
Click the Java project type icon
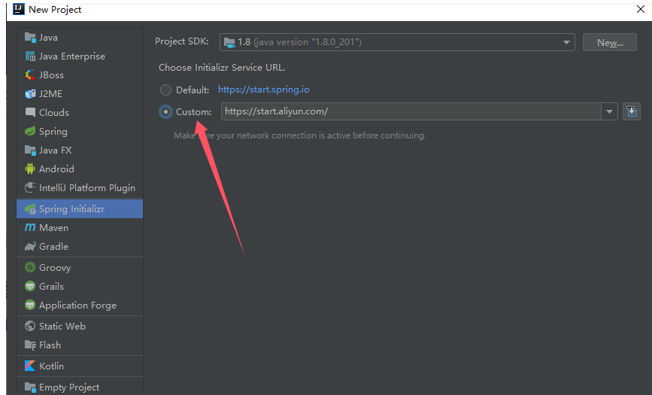30,38
